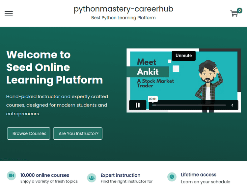Click the Are You Instructor? button
This screenshot has height=185, width=247.
point(78,133)
